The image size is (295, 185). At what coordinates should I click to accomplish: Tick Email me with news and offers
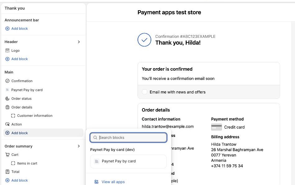pos(144,92)
